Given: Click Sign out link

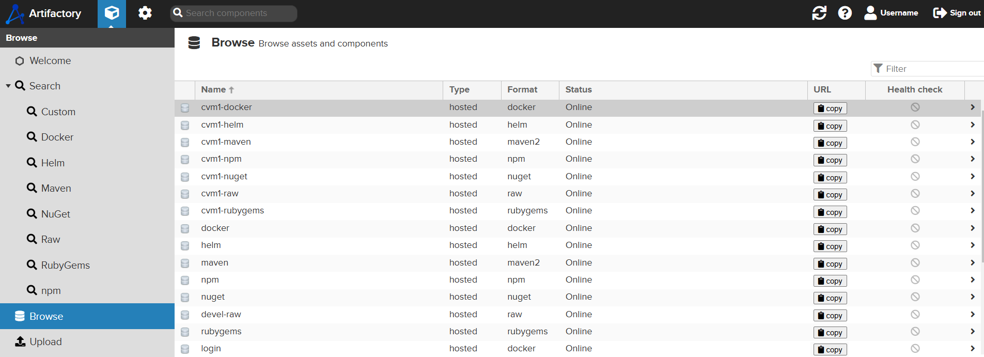Looking at the screenshot, I should (x=957, y=13).
